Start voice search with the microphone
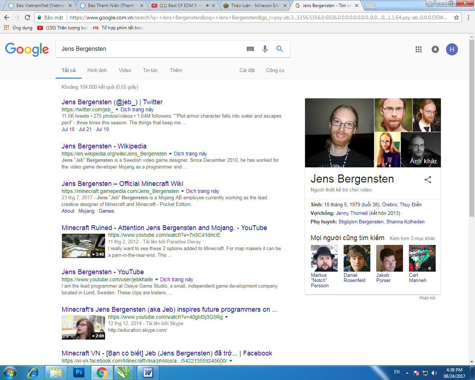 pyautogui.click(x=265, y=49)
